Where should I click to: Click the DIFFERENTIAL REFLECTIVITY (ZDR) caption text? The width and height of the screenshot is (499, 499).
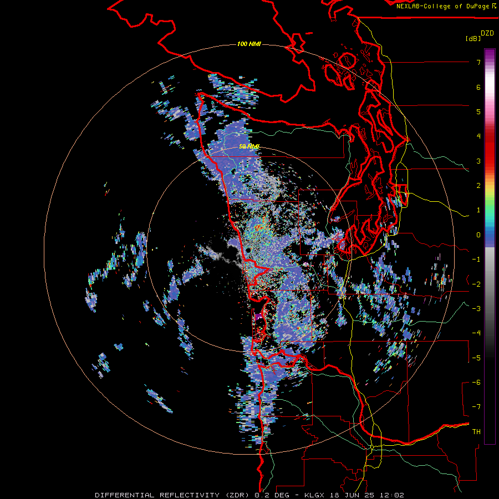173,495
